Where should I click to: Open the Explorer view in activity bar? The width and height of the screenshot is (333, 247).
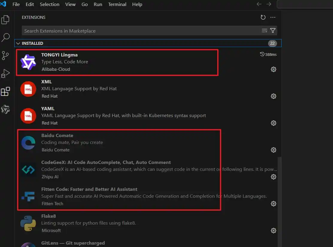coord(5,20)
